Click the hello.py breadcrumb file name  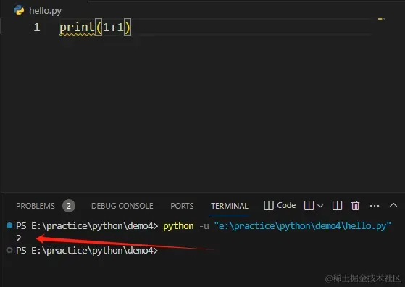click(45, 11)
